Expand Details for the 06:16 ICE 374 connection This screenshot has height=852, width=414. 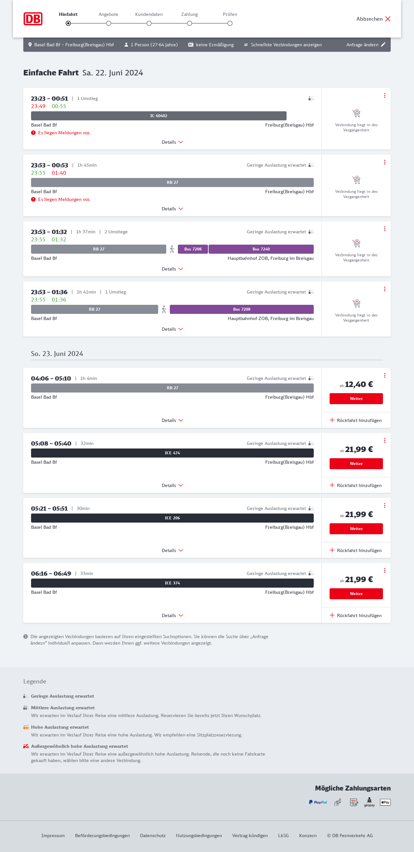coord(172,615)
